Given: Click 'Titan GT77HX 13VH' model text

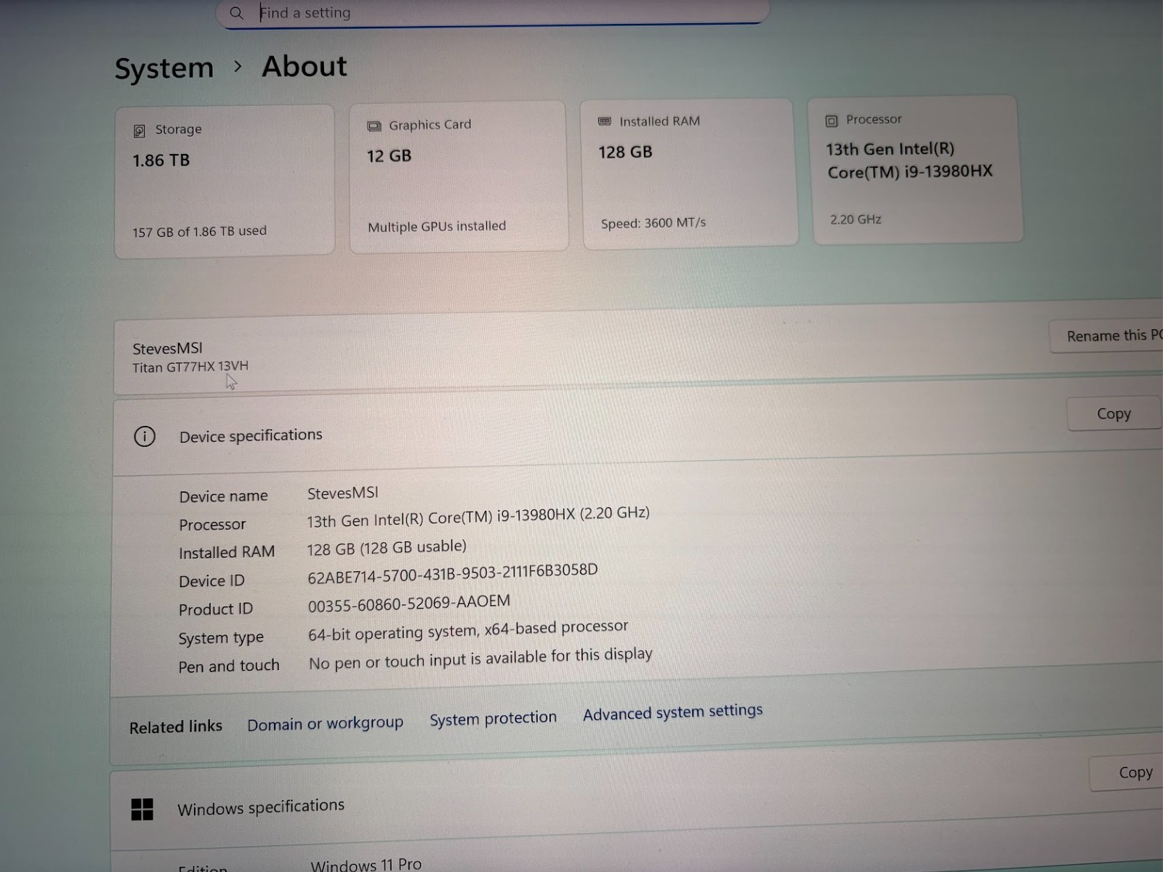Looking at the screenshot, I should (190, 367).
